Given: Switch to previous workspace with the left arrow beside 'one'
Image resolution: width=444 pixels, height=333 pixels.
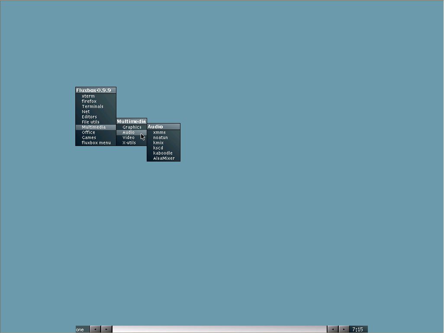Looking at the screenshot, I should pos(96,329).
